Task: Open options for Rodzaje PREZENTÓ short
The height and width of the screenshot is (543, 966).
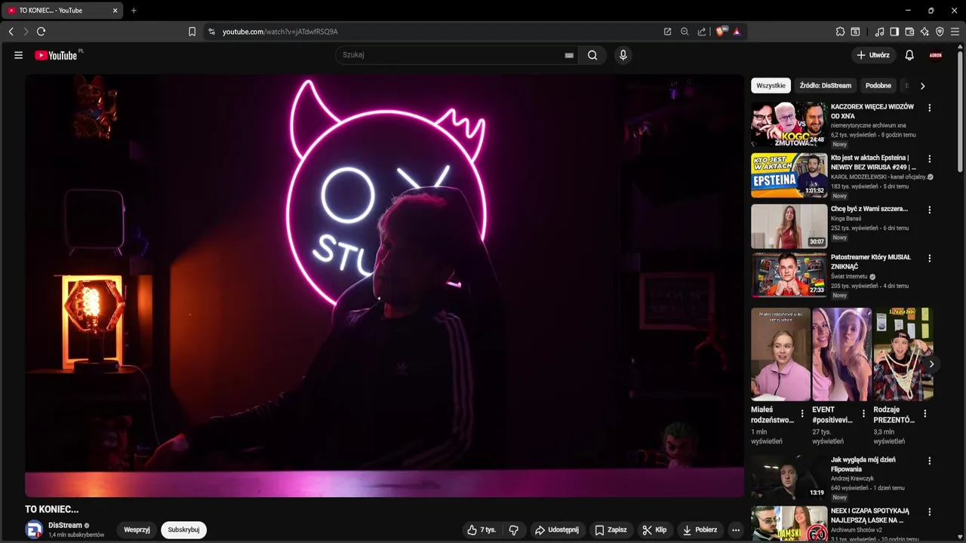Action: click(x=924, y=413)
